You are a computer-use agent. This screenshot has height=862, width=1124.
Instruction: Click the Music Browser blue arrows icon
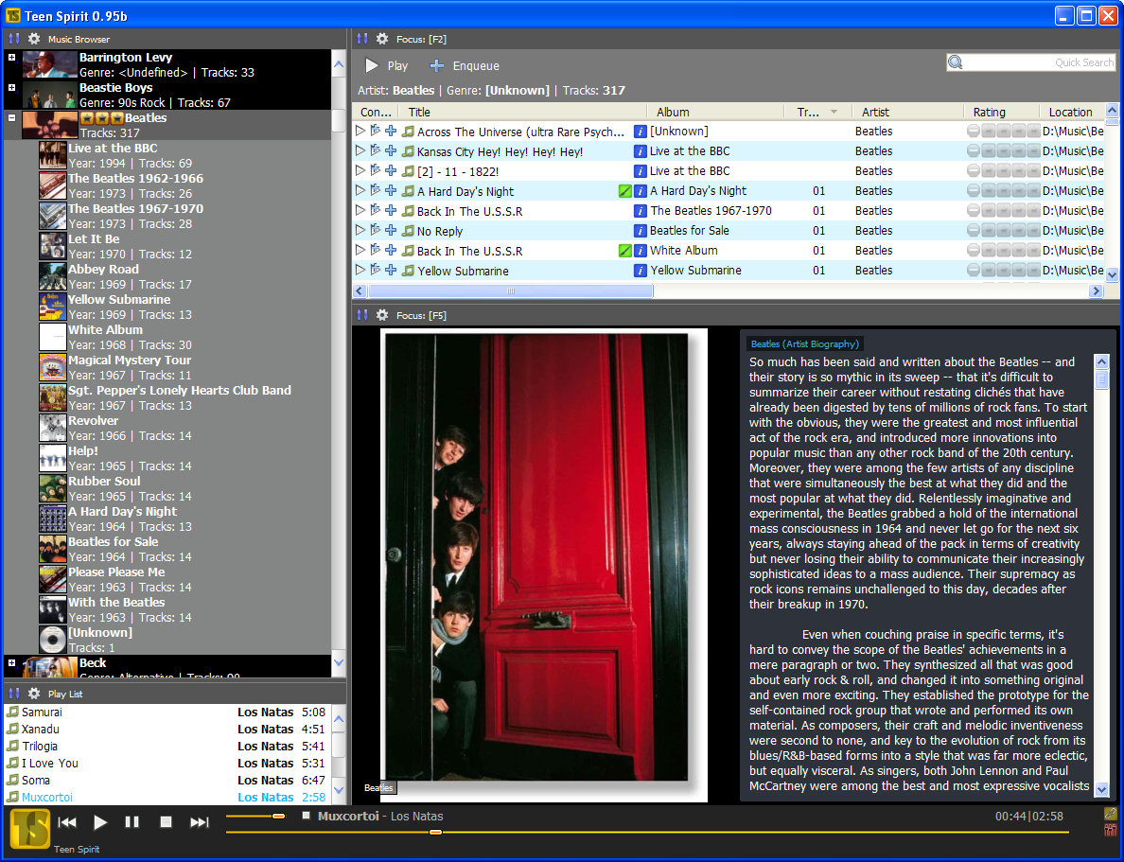14,39
